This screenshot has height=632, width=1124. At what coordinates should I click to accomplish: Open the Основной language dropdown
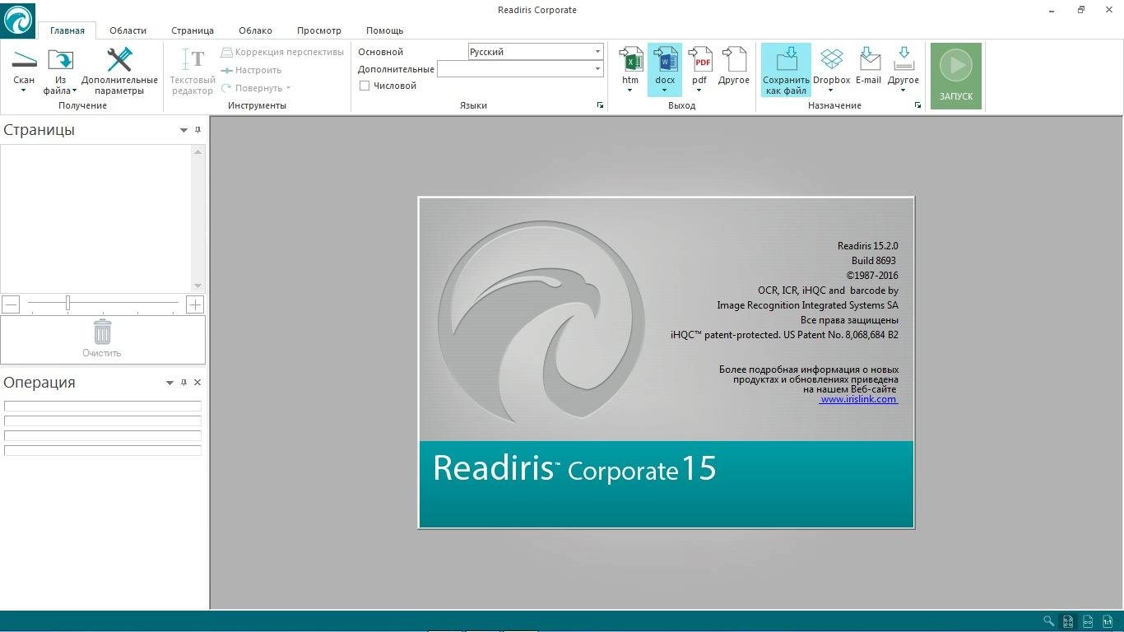tap(598, 52)
